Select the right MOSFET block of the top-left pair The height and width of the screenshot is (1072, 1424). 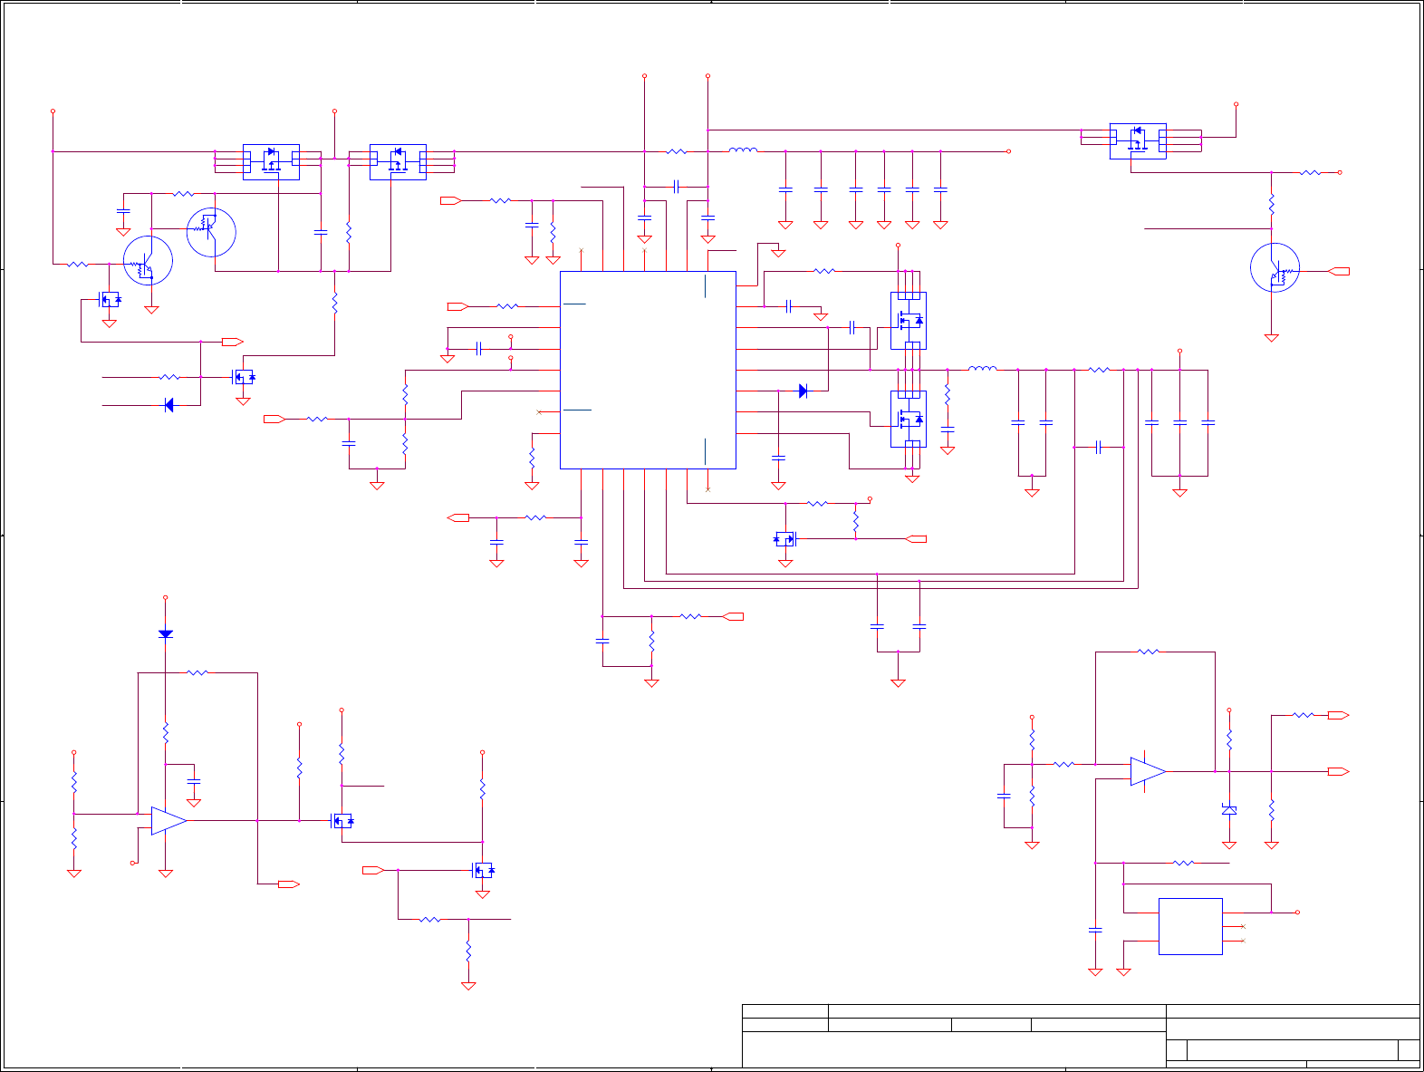398,162
